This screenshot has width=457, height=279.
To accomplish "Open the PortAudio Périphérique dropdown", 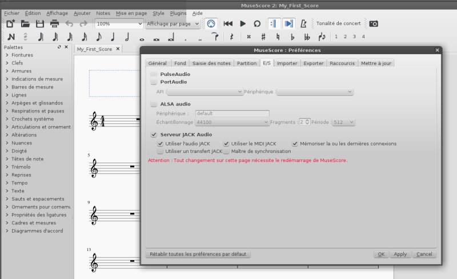I will point(315,92).
